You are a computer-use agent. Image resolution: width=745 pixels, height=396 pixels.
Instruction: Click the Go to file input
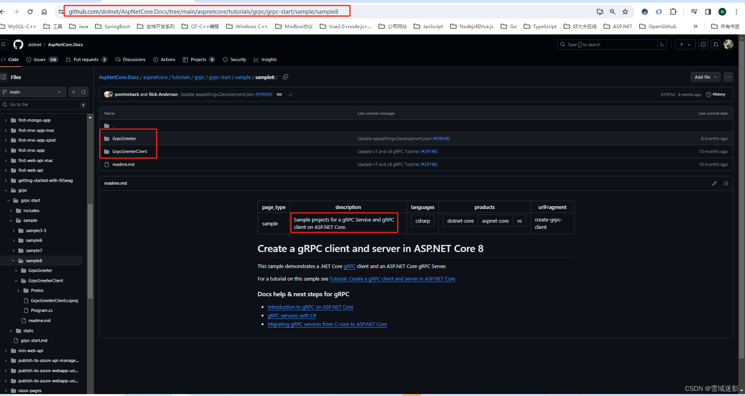(x=44, y=104)
